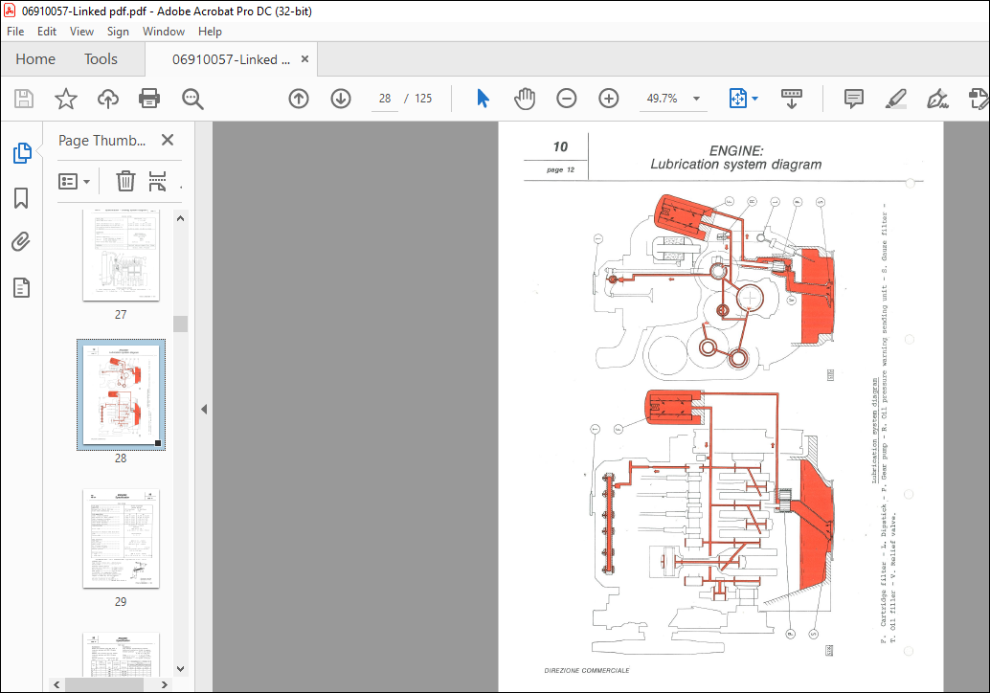
Task: Delete selected page with trash icon
Action: [x=125, y=181]
